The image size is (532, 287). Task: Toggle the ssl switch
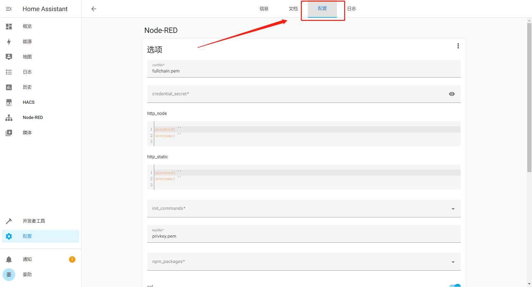(x=455, y=285)
